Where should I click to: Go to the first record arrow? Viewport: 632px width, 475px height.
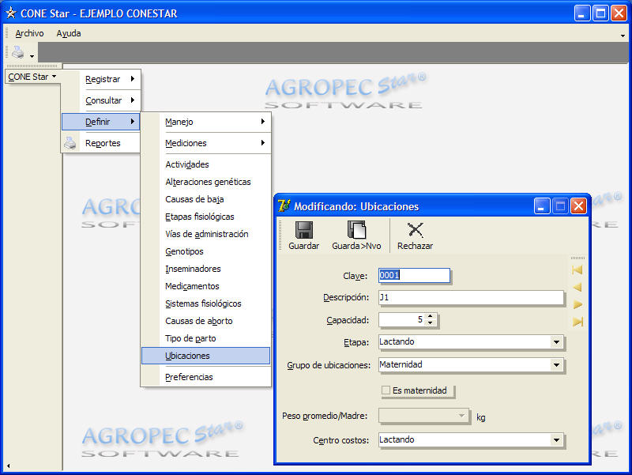click(577, 270)
